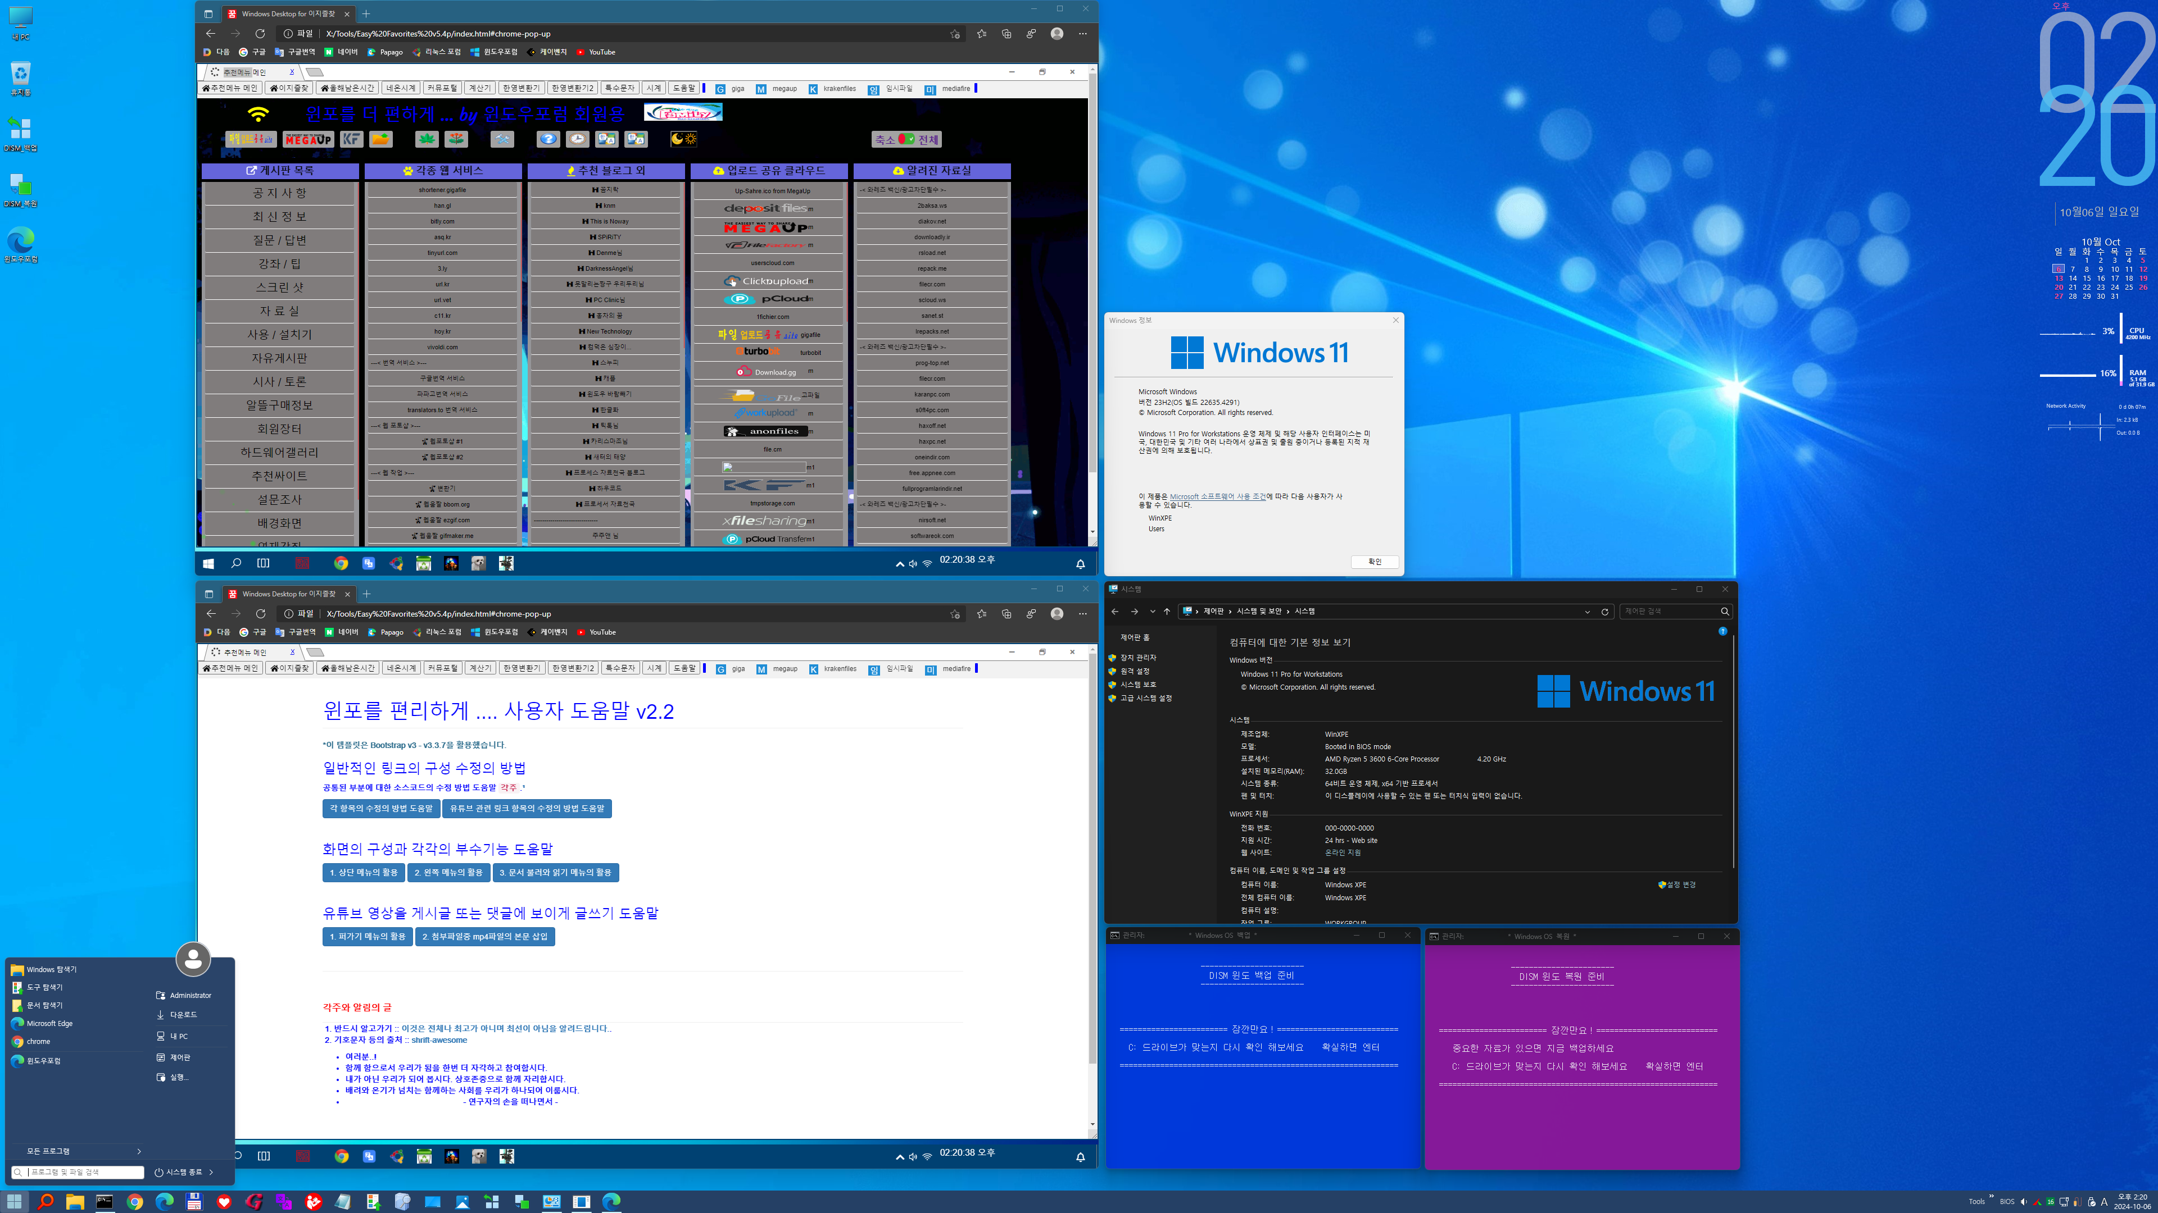Open recent locations chevron in System window
The width and height of the screenshot is (2158, 1213).
[x=1153, y=611]
